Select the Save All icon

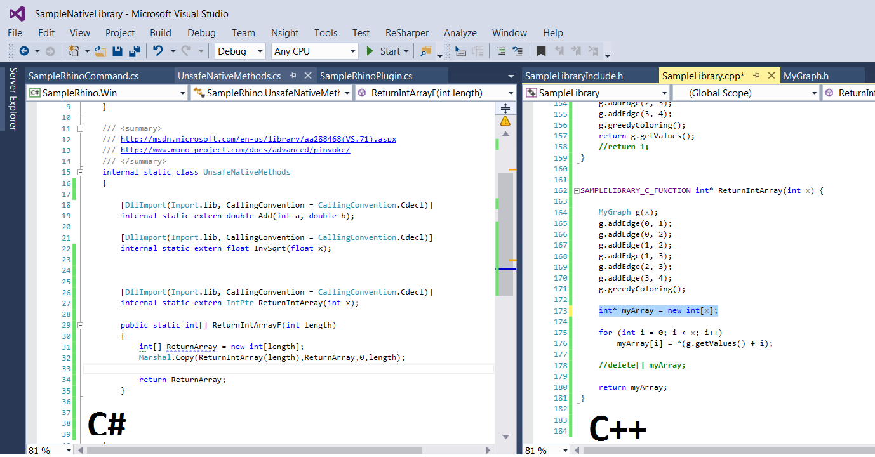point(134,51)
